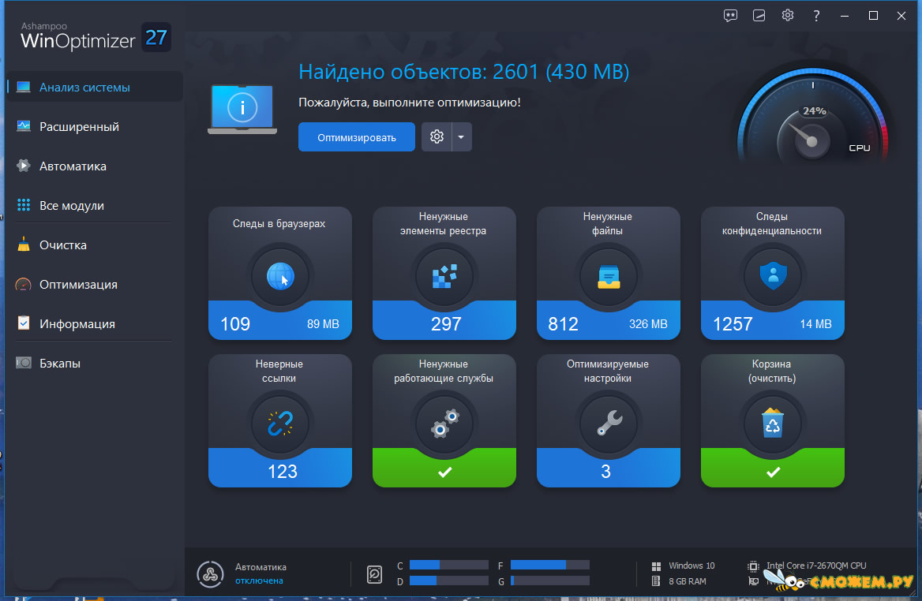Click the Windows logo icon in status bar
The height and width of the screenshot is (601, 922).
coord(656,566)
